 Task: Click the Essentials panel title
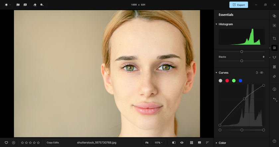(x=226, y=15)
